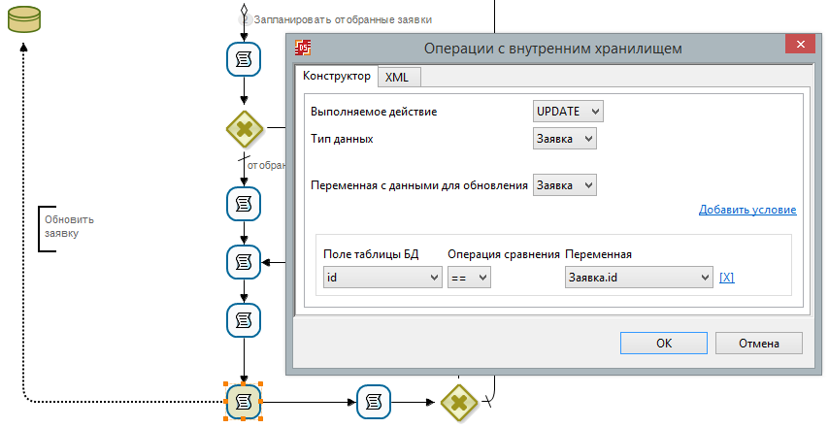Select the script task with an arrow entering from the right
Screen dimensions: 829x428
(x=244, y=261)
